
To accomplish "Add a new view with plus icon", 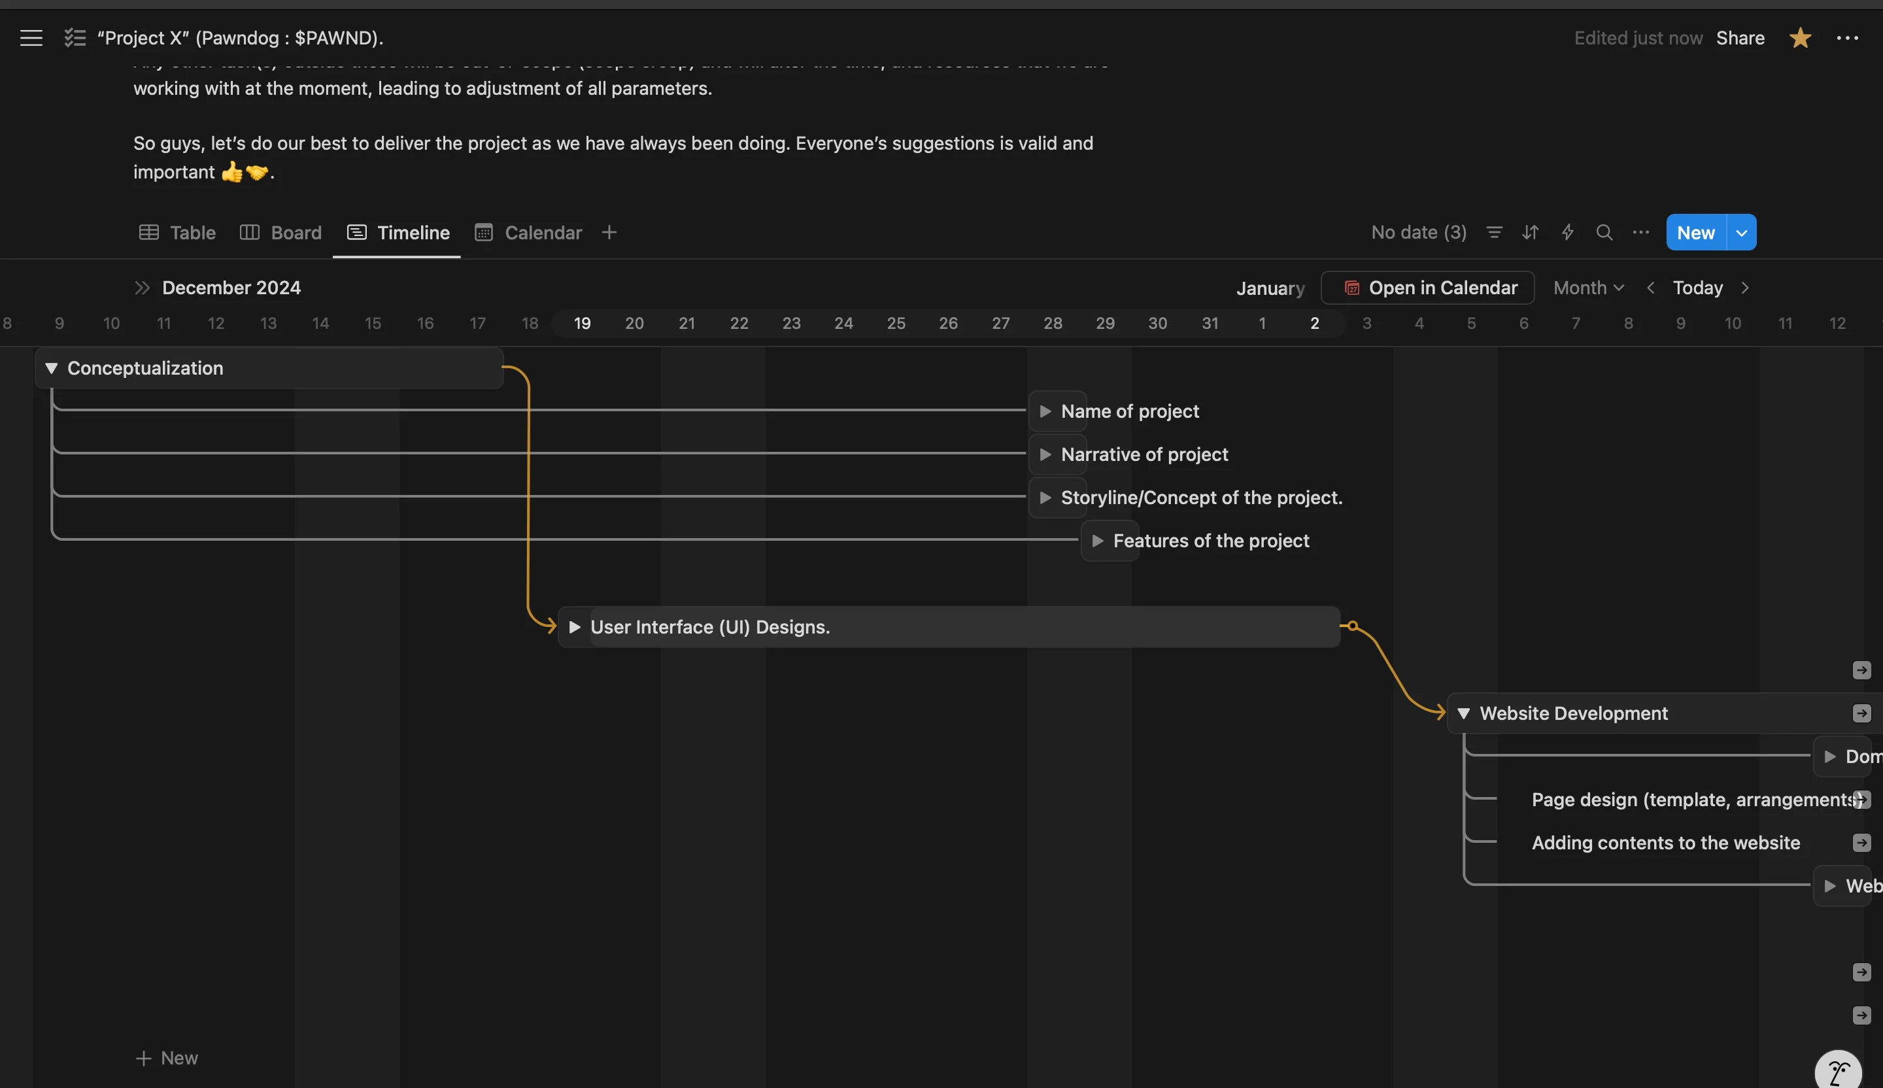I will [609, 232].
